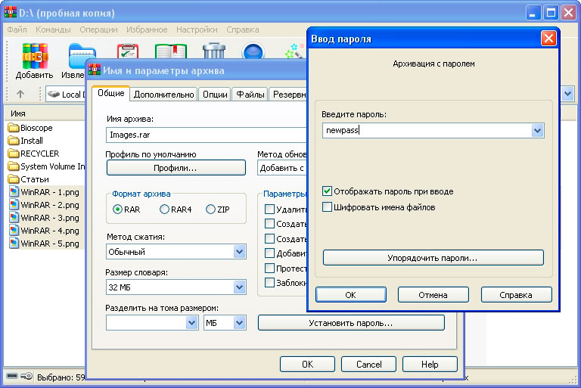The image size is (581, 388).
Task: Switch to the Файлы tab
Action: coord(250,95)
